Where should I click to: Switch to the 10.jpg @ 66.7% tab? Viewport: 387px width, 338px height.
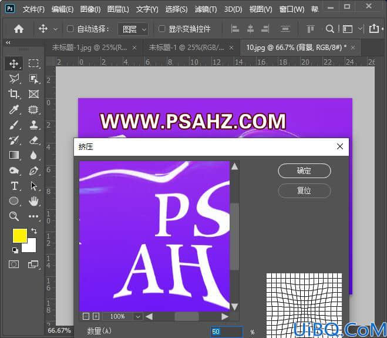point(296,48)
